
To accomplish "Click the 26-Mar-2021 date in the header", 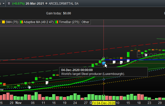I will [35, 4].
